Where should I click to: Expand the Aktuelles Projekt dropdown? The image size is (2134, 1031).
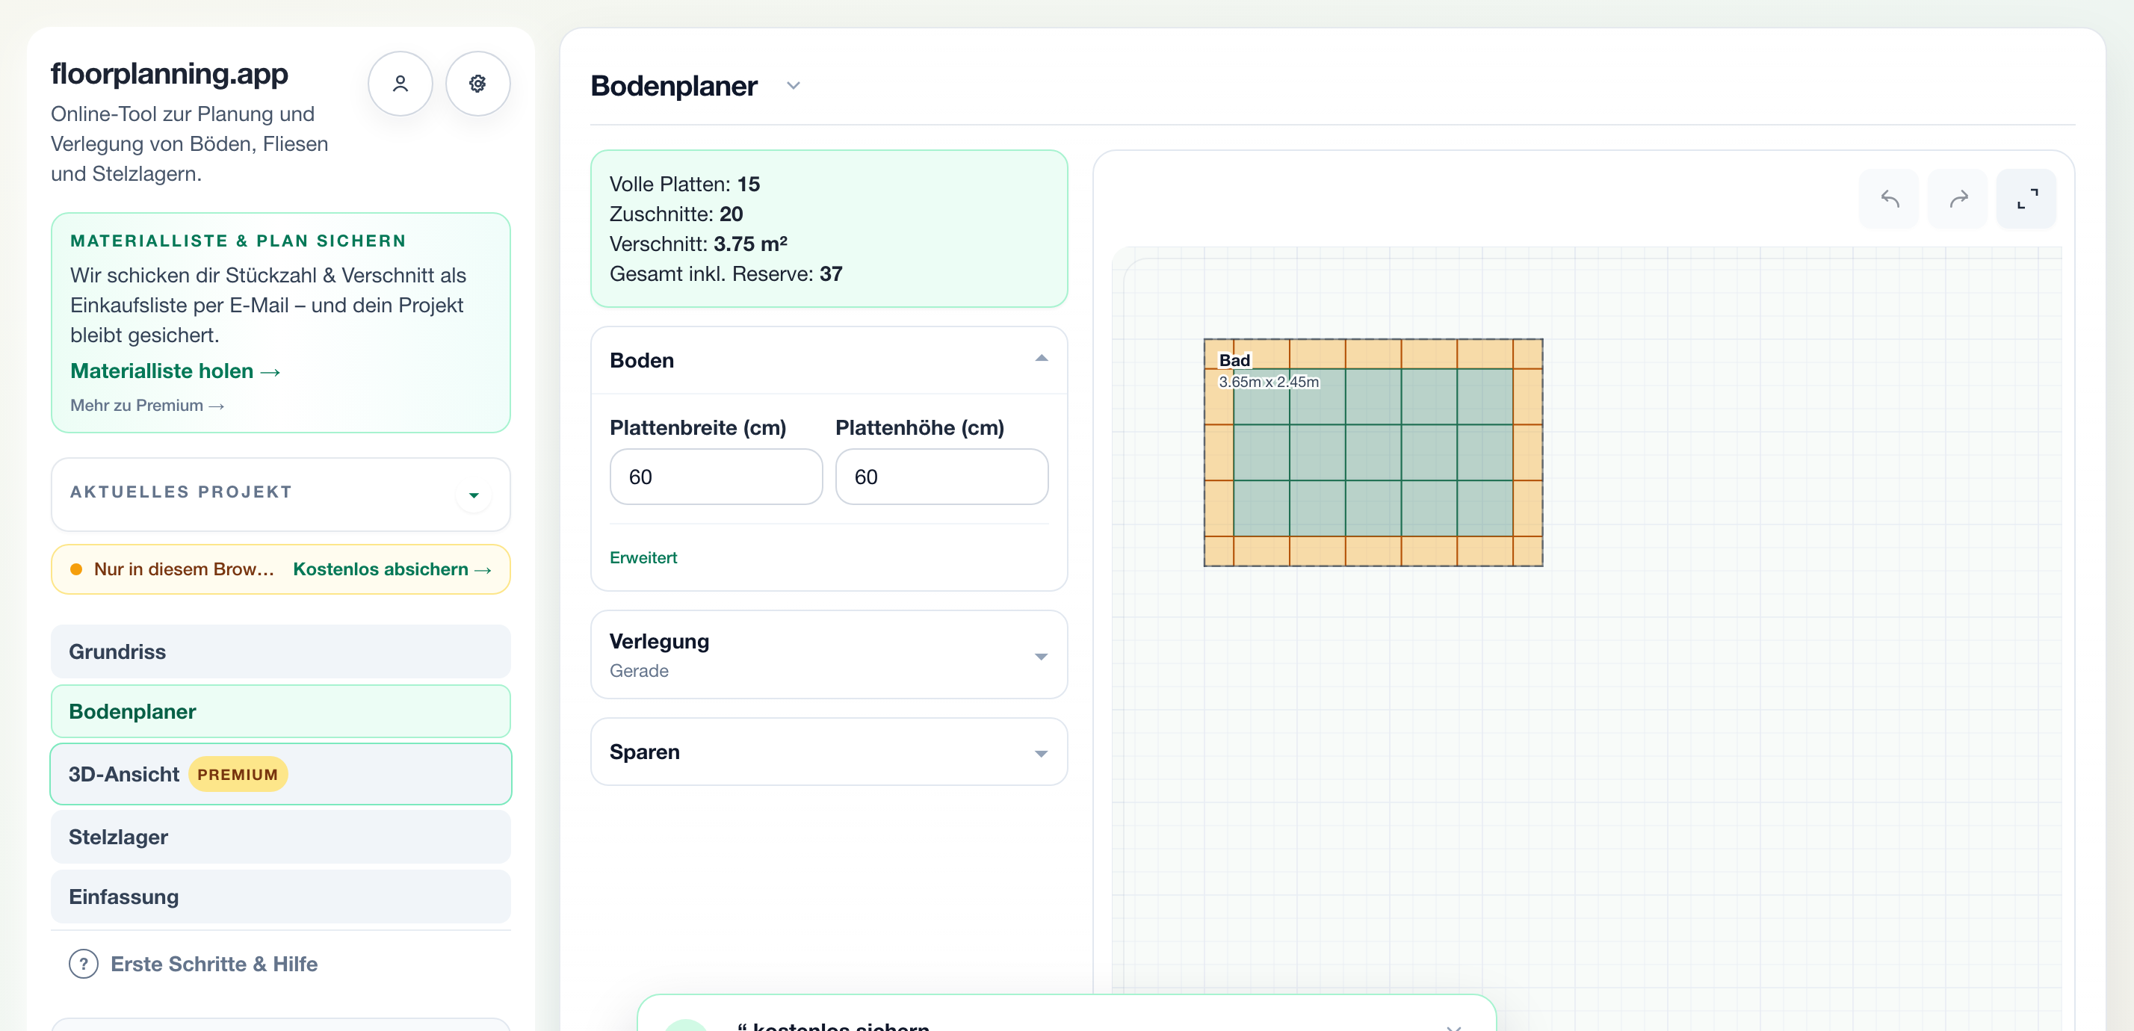[x=474, y=495]
